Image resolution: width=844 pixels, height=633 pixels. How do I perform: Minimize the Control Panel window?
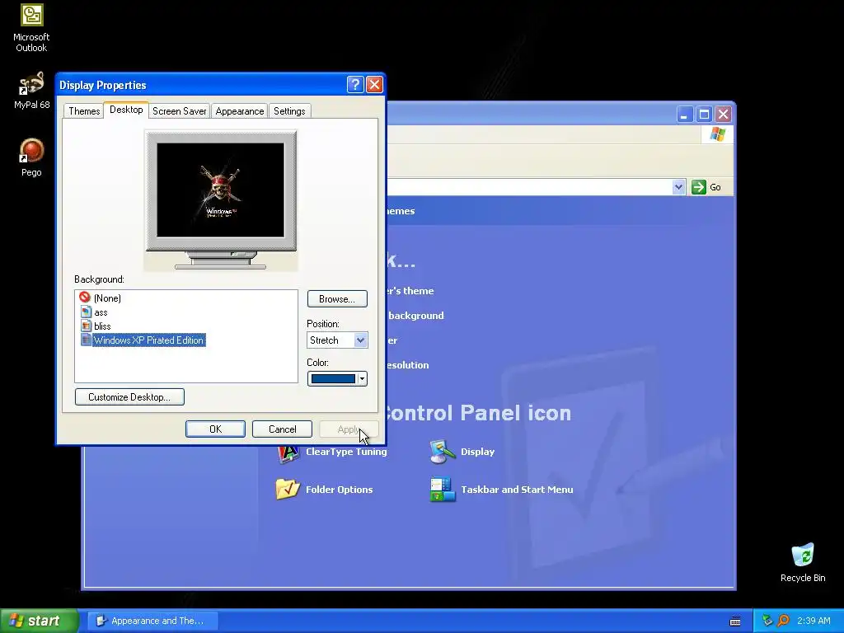pyautogui.click(x=684, y=114)
